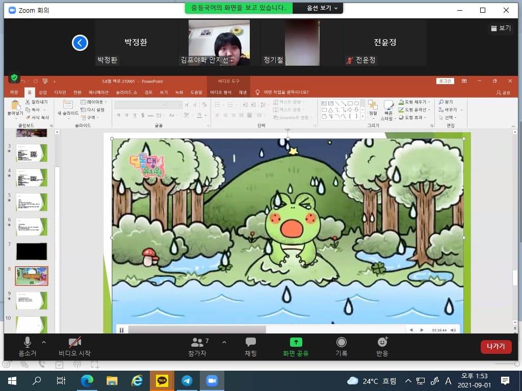Open Telegram from the taskbar
This screenshot has height=391, width=522.
pos(187,381)
